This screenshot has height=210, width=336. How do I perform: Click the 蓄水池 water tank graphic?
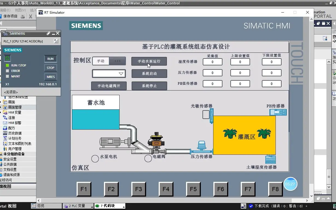96,112
